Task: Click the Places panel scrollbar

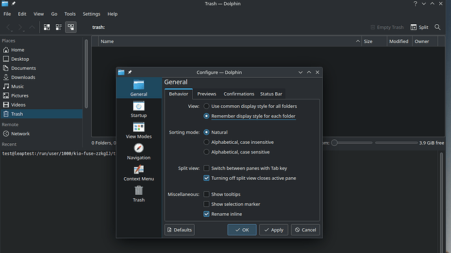Action: click(86, 74)
